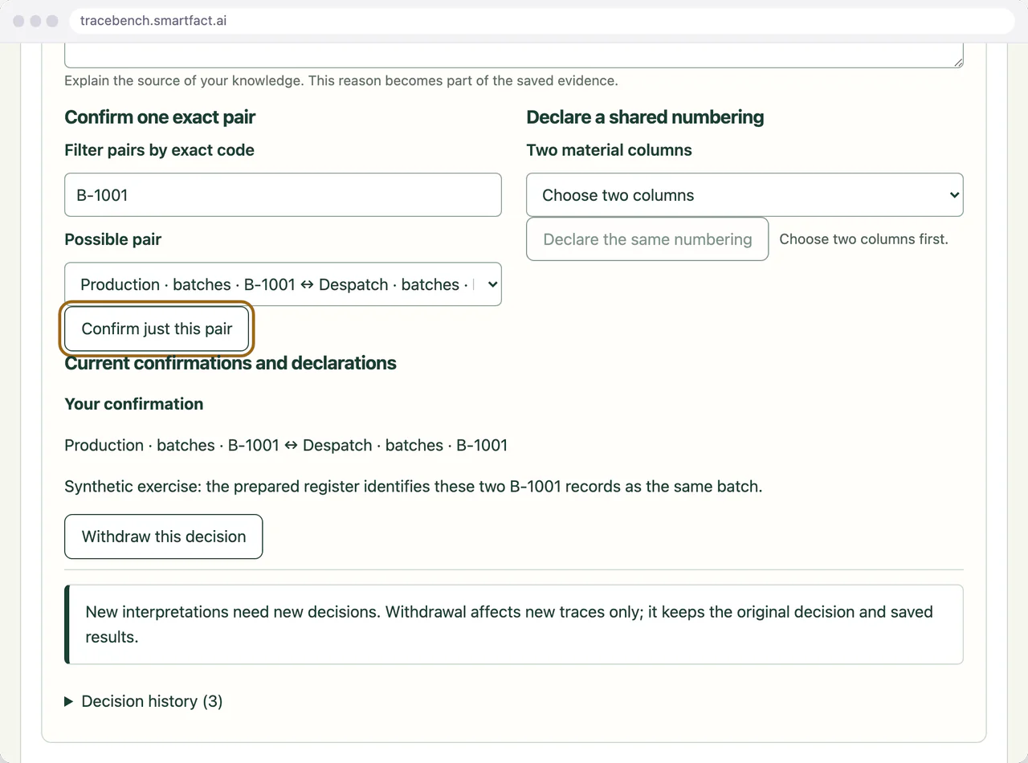Click the Filter pairs by exact code label
Viewport: 1028px width, 763px height.
click(x=159, y=150)
